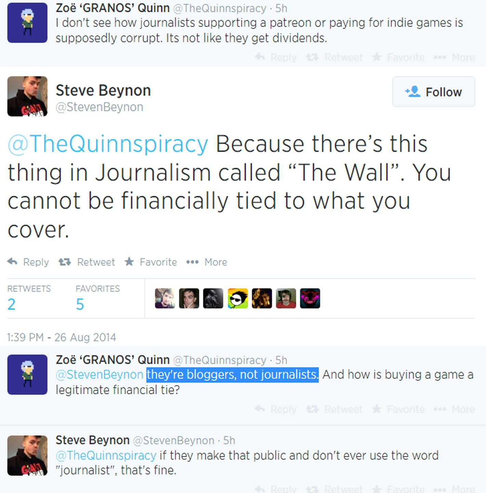Open the pink monster avatar thumbnail

point(310,298)
